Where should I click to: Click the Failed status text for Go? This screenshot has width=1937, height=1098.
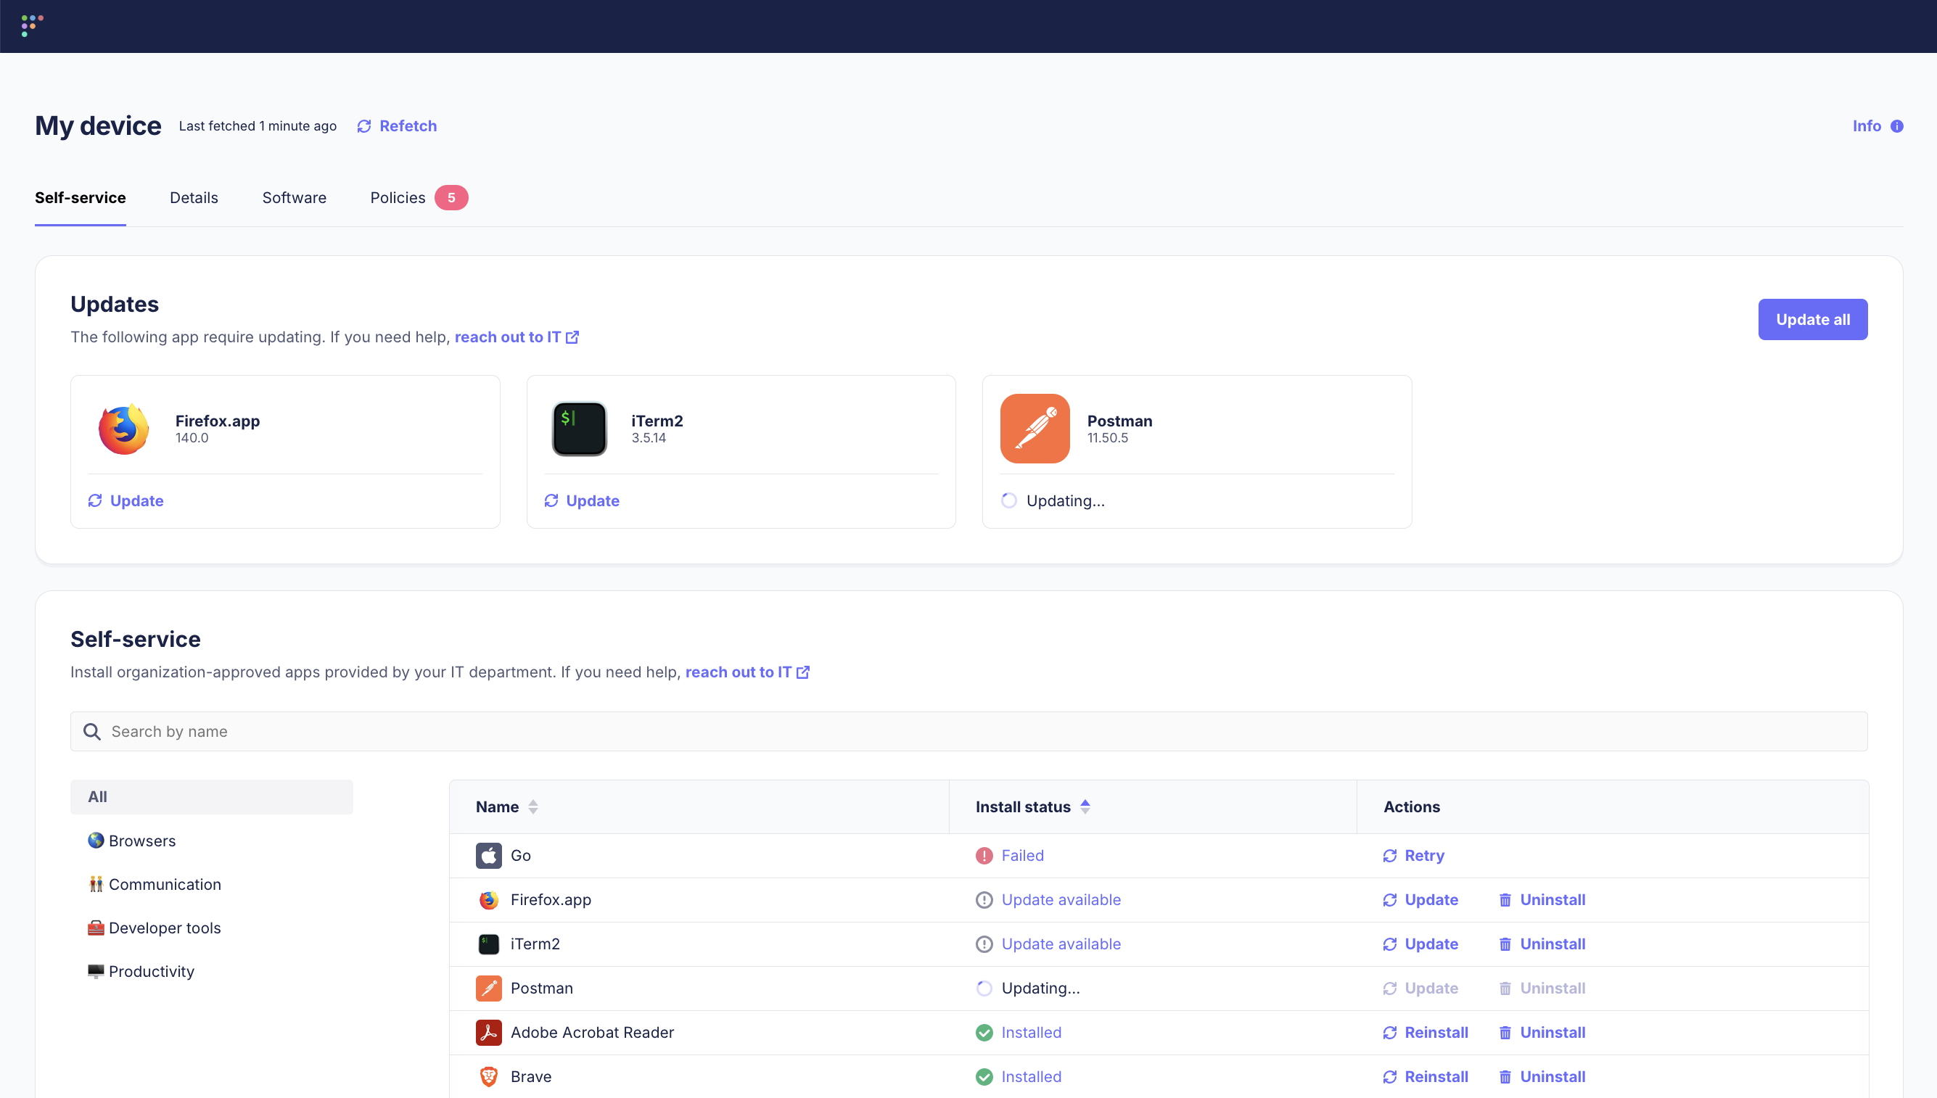tap(1022, 856)
